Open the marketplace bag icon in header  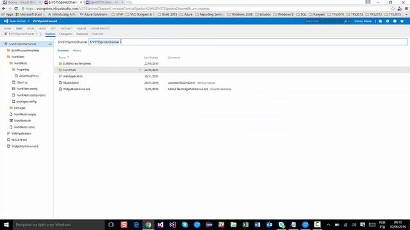pyautogui.click(x=380, y=21)
